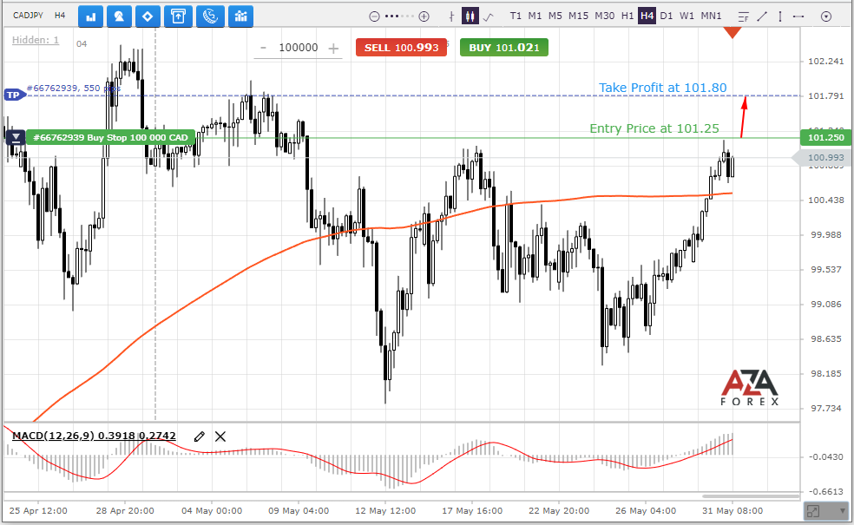This screenshot has width=854, height=525.
Task: Click the 99.988 price scale label
Action: pyautogui.click(x=825, y=234)
